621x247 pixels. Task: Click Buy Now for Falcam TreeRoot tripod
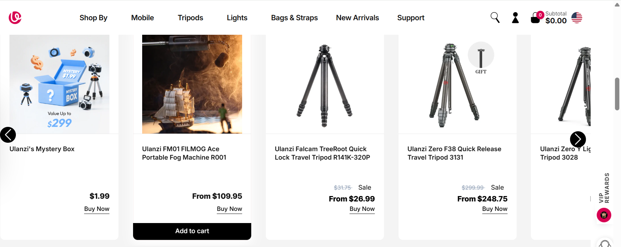[362, 209]
